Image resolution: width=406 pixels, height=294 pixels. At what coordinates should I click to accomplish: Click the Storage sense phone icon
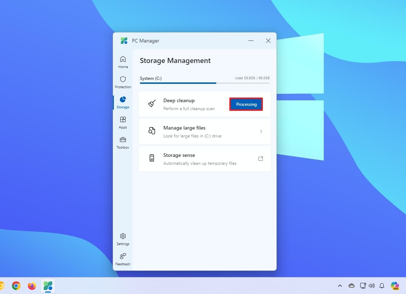(151, 158)
